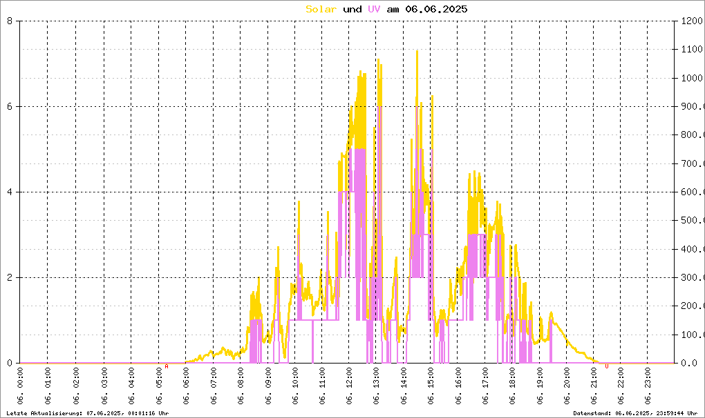Screen dimensions: 705x418
Task: Click the left axis value 4
Action: [x=9, y=192]
